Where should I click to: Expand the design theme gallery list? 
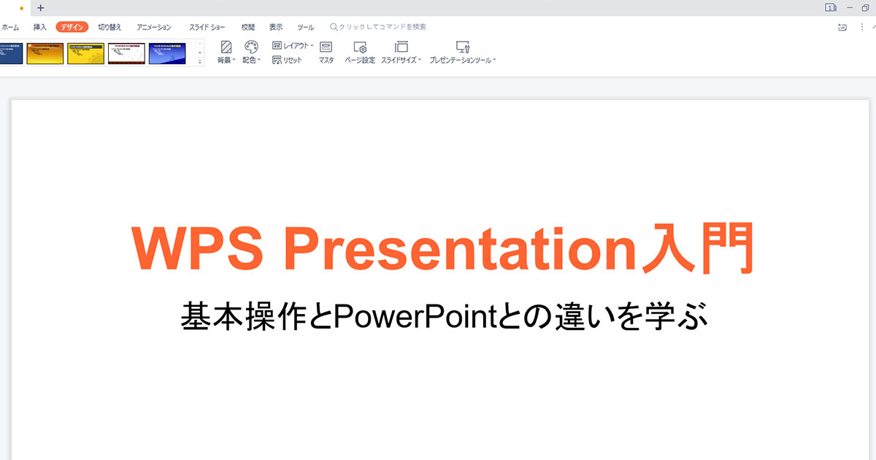[x=200, y=62]
